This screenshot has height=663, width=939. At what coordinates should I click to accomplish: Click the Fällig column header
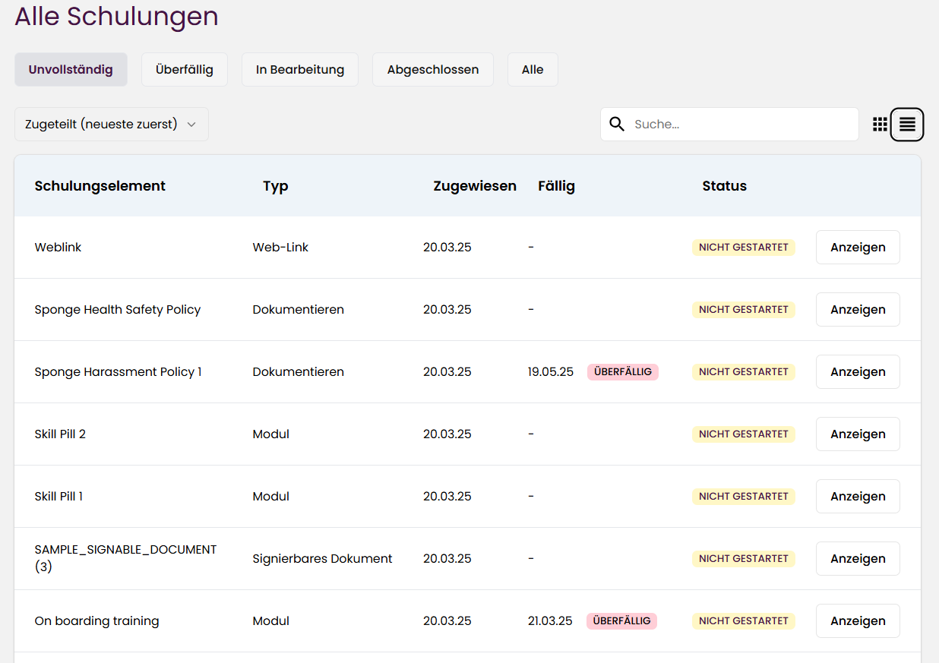click(x=557, y=186)
